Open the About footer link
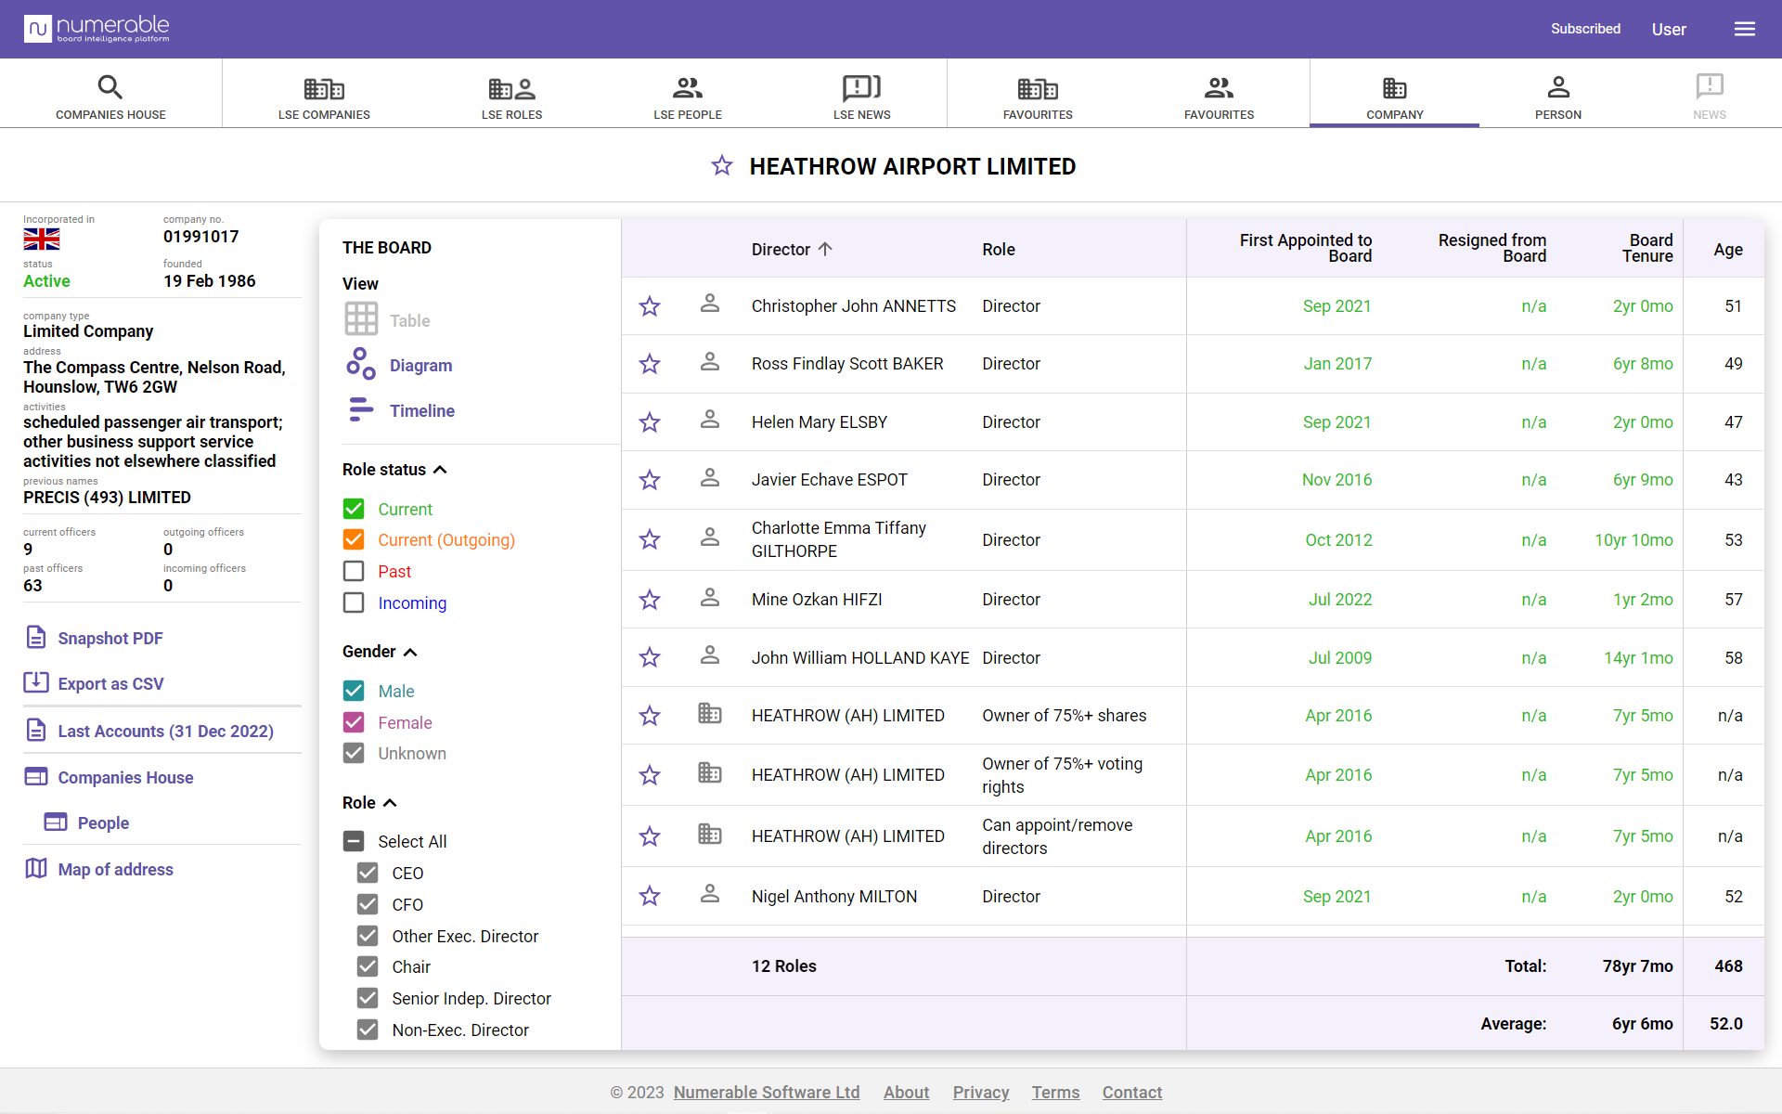The width and height of the screenshot is (1782, 1114). 906,1092
